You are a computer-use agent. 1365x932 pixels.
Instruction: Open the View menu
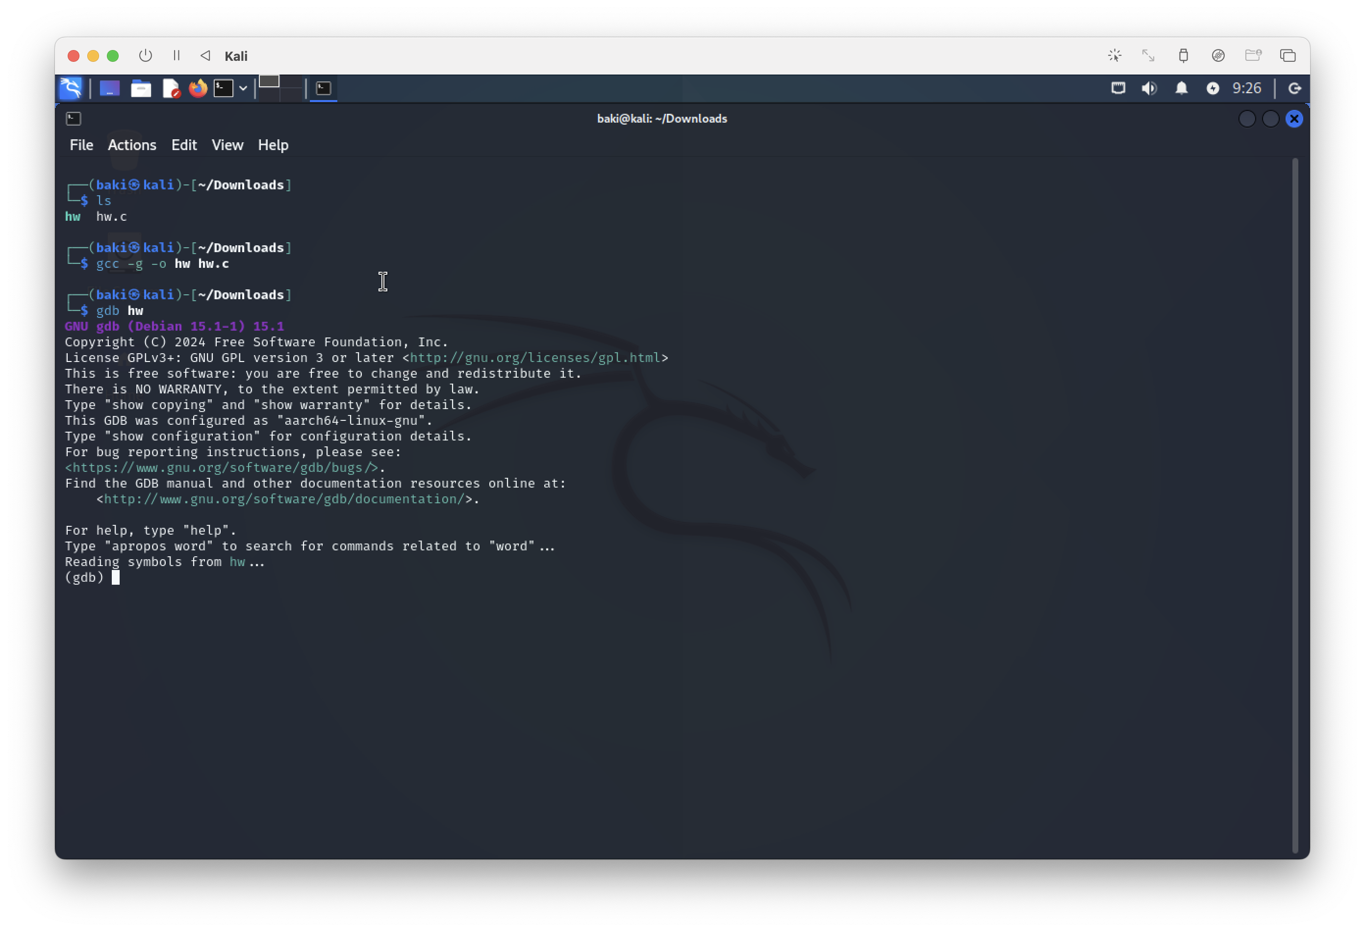point(227,145)
